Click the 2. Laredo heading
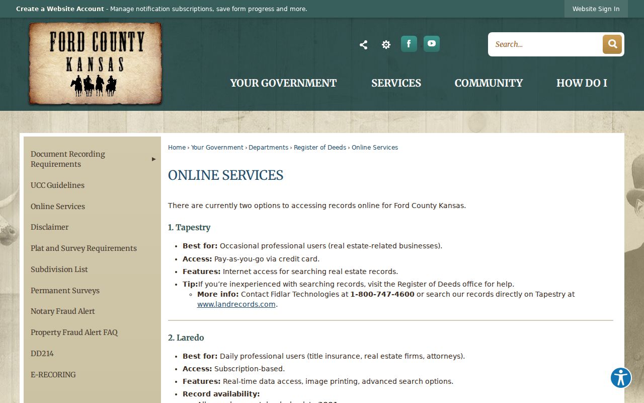Image resolution: width=644 pixels, height=403 pixels. tap(186, 338)
